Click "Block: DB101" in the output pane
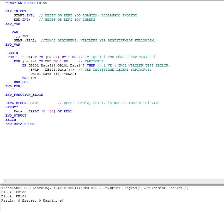224x212 pixels. click(x=14, y=196)
